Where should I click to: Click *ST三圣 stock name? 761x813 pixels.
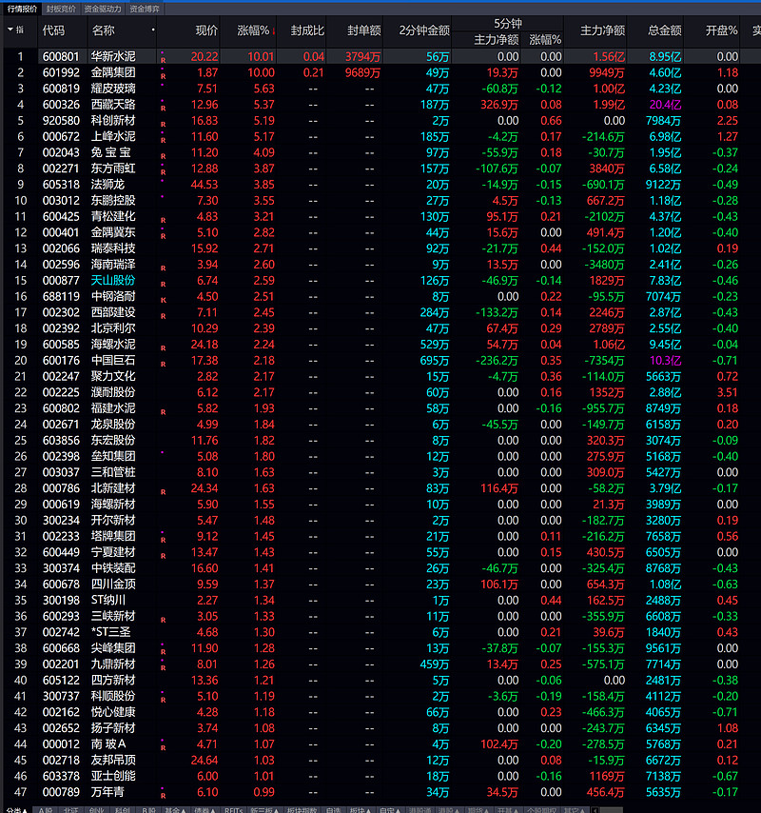click(x=111, y=632)
